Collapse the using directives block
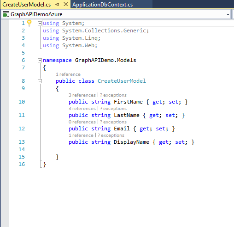This screenshot has height=227, width=234. click(40, 23)
